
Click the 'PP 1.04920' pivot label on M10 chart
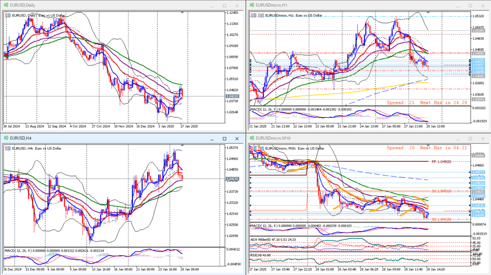click(441, 162)
